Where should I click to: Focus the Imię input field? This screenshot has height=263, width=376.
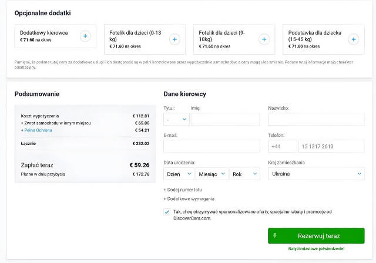point(225,119)
